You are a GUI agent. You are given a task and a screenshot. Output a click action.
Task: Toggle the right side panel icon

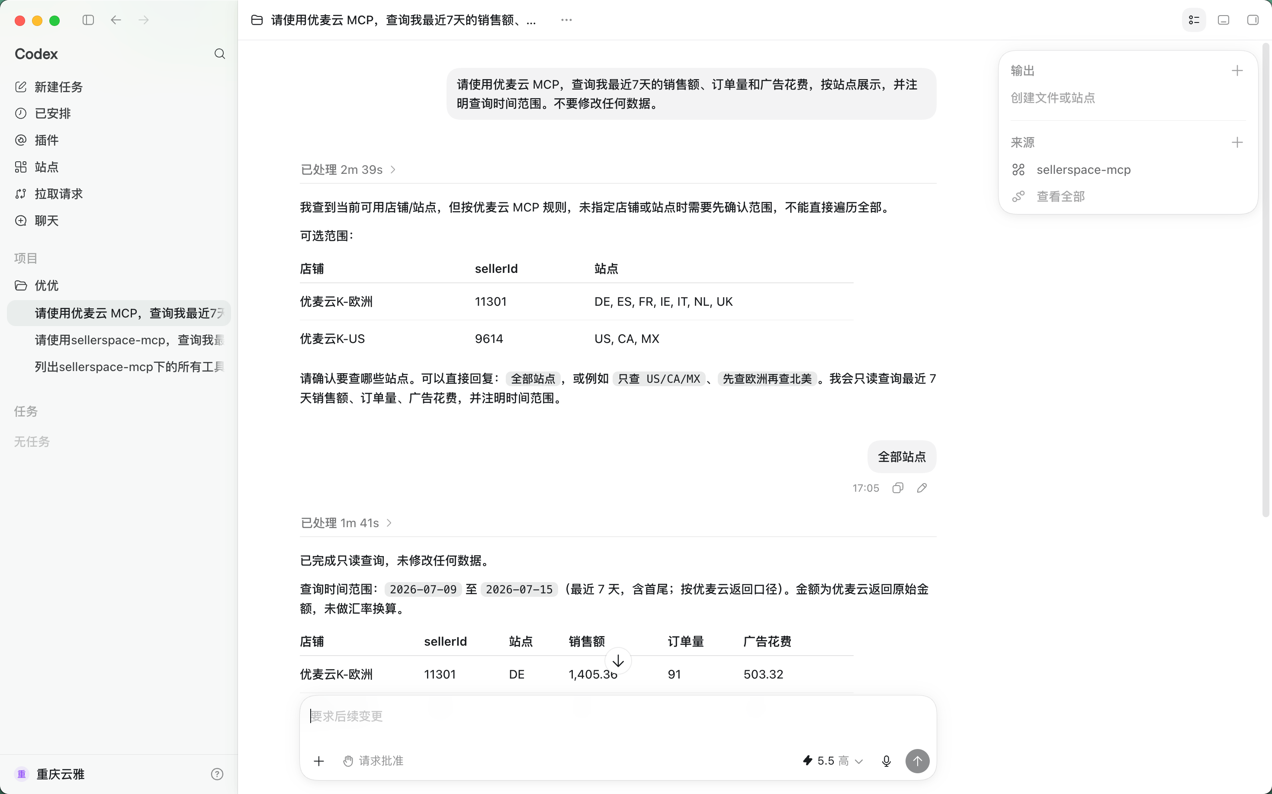coord(1253,20)
